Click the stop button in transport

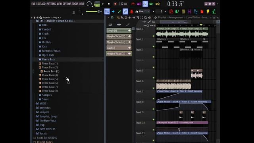[109, 4]
